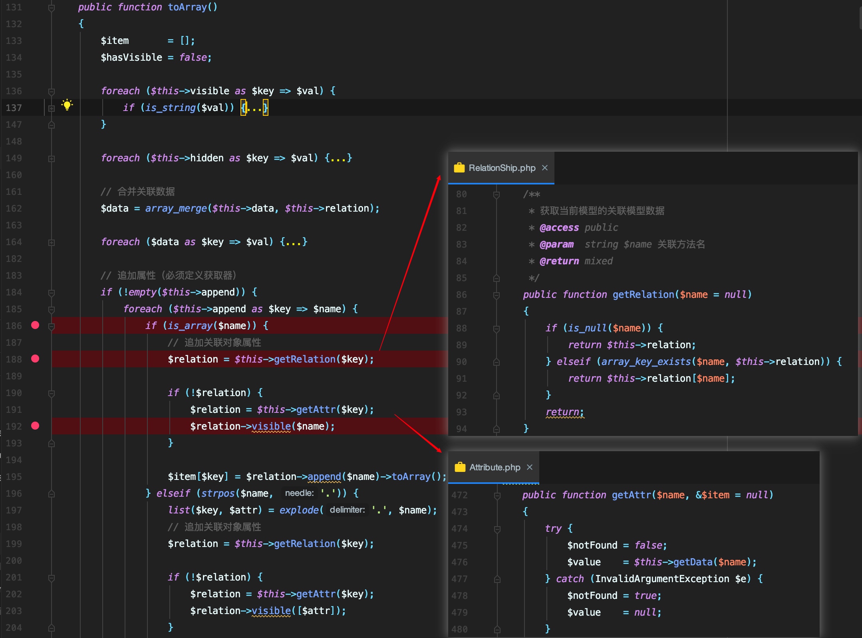Collapse the append foreach on line 185
Screen dimensions: 862x638
click(x=52, y=309)
